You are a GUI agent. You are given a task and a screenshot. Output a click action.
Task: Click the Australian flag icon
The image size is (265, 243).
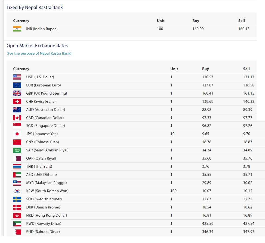(17, 110)
